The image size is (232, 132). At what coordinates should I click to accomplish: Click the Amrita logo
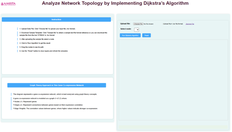click(8, 4)
